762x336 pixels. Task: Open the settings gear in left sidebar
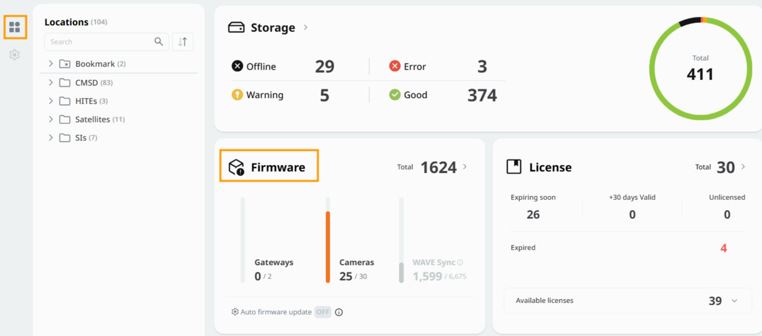click(x=15, y=54)
